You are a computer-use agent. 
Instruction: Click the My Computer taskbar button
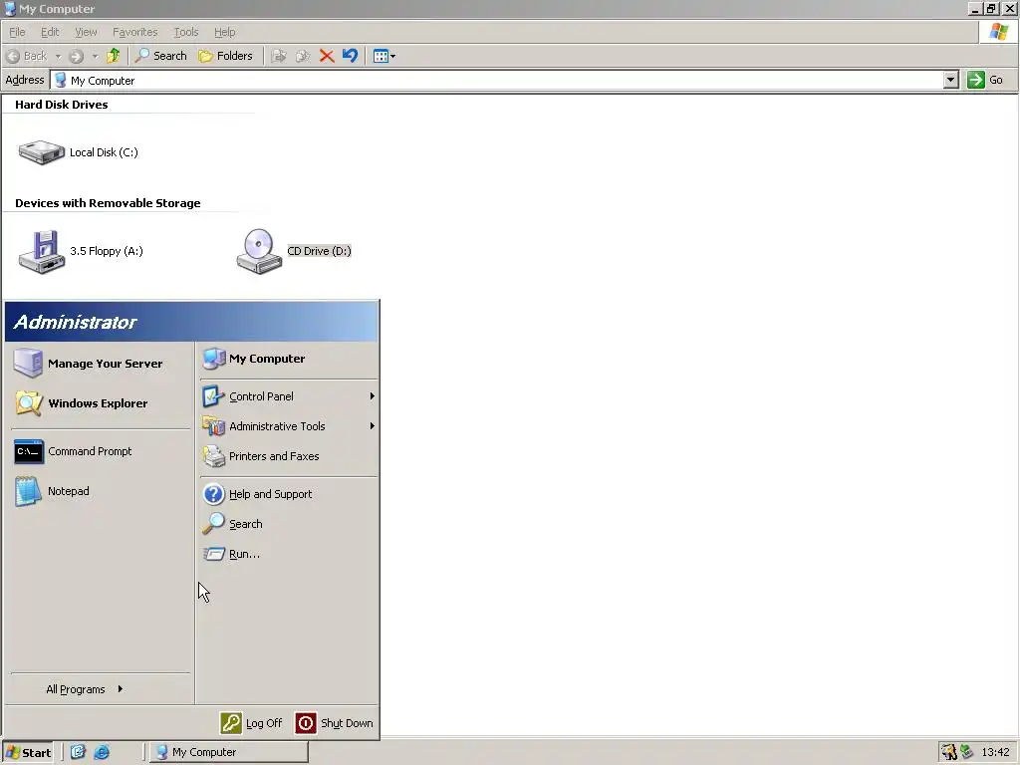tap(229, 752)
